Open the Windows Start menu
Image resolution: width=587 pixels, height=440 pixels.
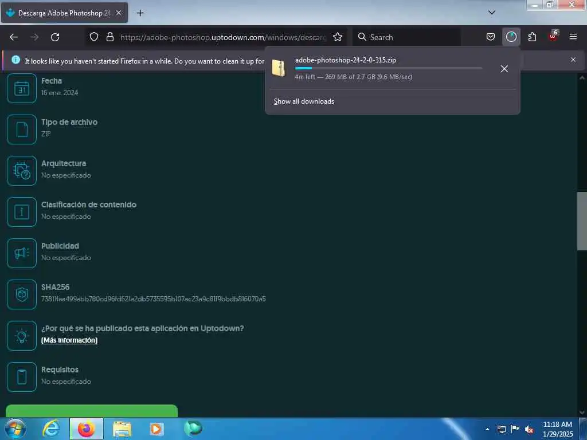[15, 429]
